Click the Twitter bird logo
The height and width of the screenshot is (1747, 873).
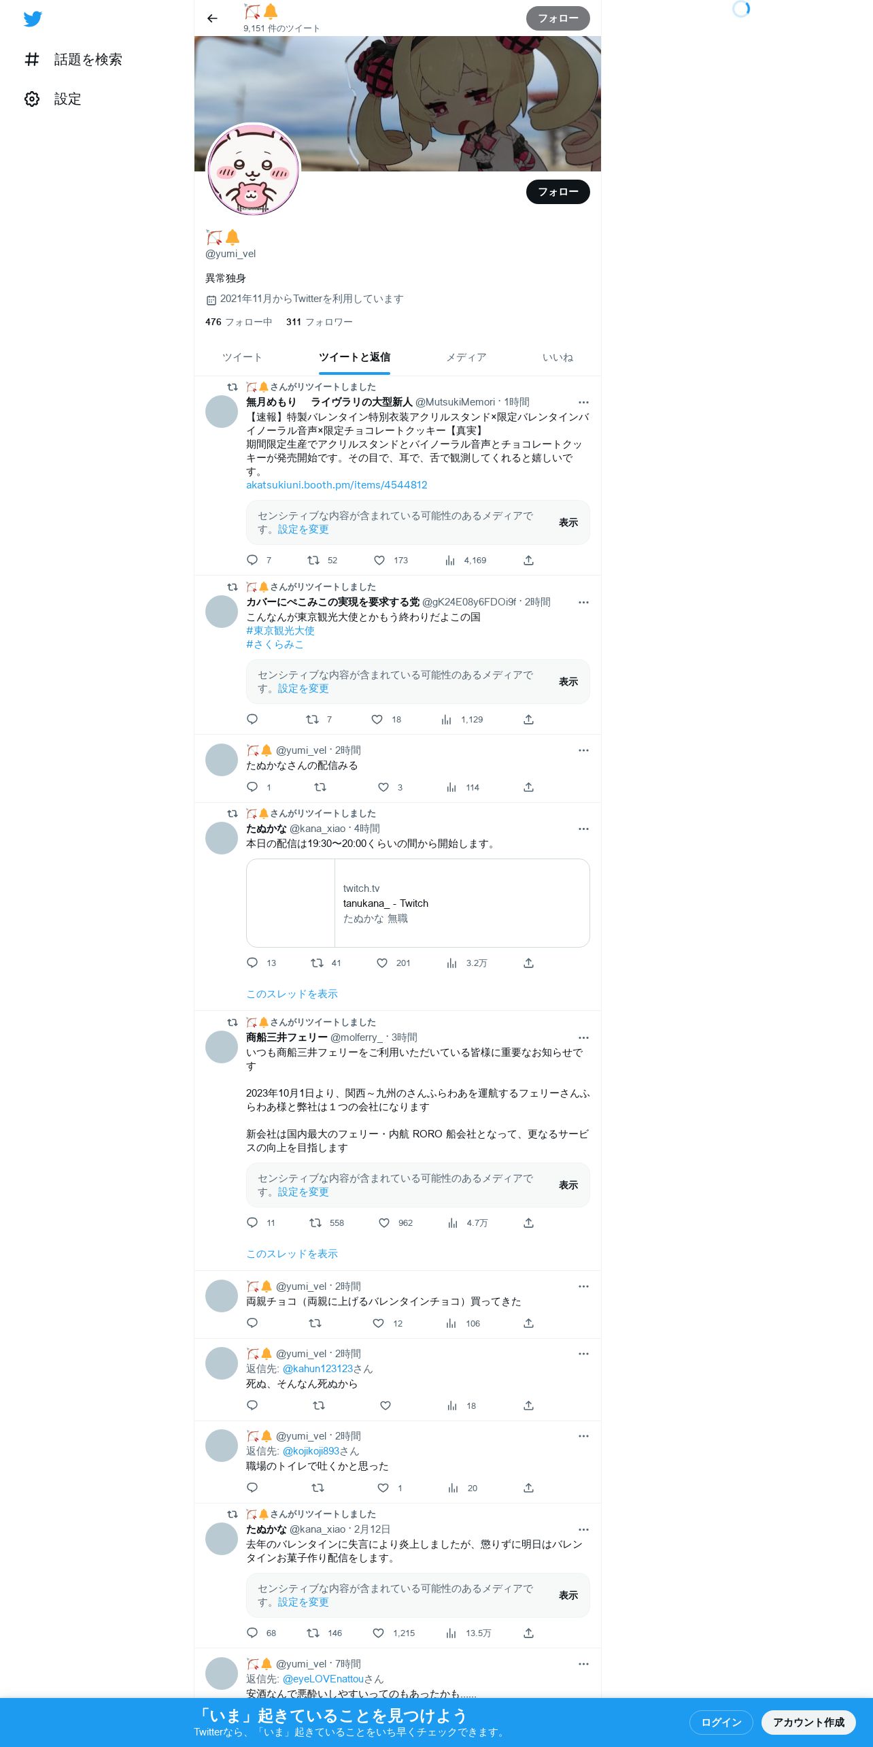click(x=33, y=19)
